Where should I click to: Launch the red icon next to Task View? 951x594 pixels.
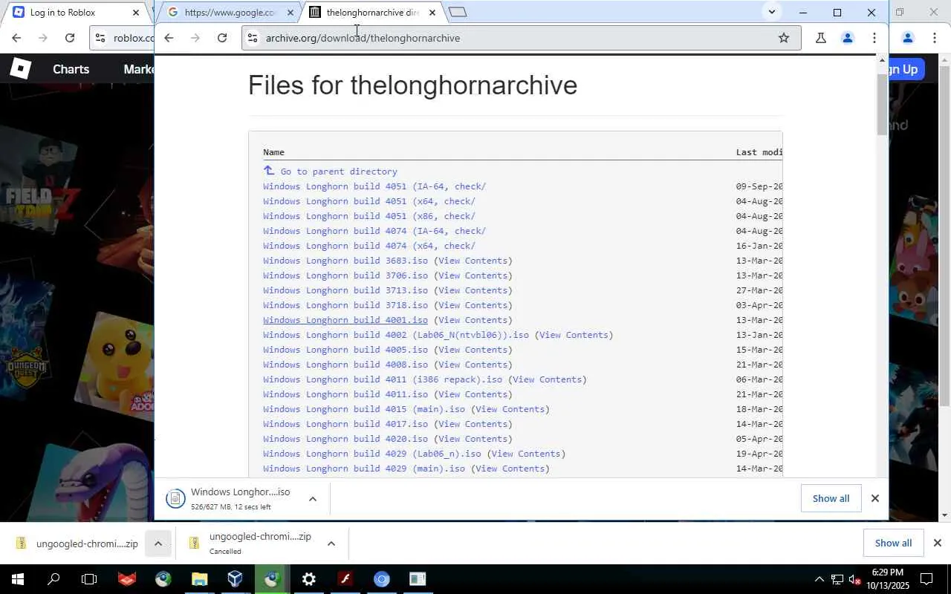pyautogui.click(x=127, y=579)
